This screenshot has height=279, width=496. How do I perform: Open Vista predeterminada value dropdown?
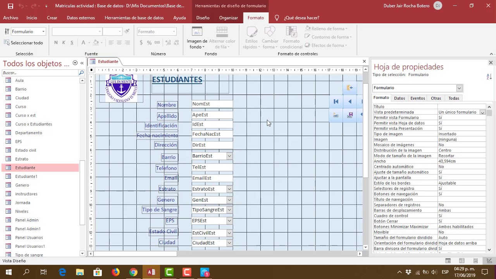(x=482, y=112)
